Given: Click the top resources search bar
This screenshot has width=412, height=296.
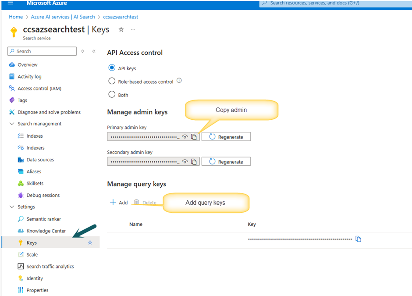Looking at the screenshot, I should [x=336, y=3].
